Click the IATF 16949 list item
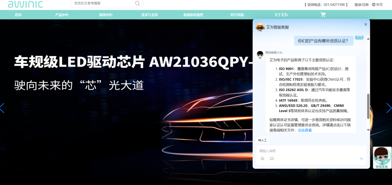Screen dimensions: 392x185 pos(302,100)
